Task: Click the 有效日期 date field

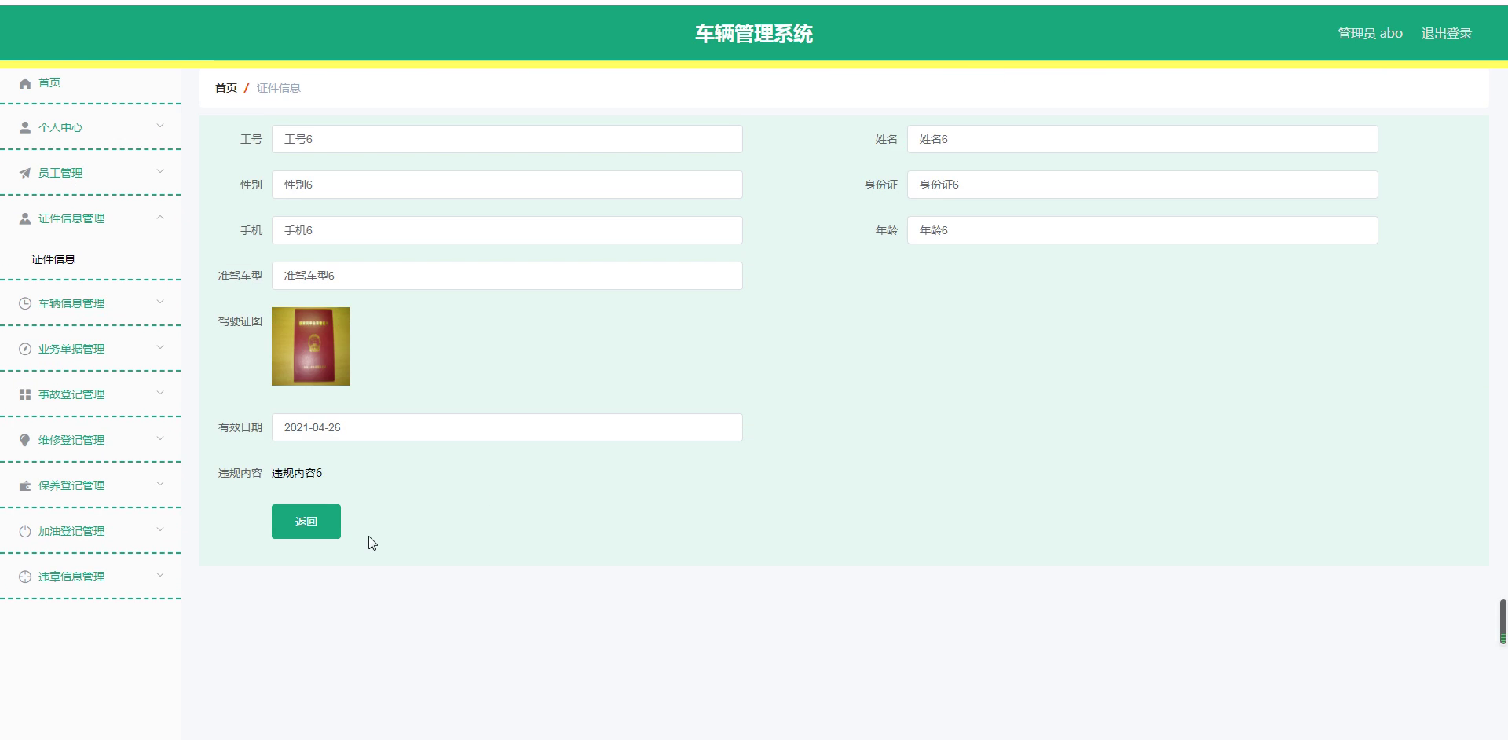Action: point(507,427)
